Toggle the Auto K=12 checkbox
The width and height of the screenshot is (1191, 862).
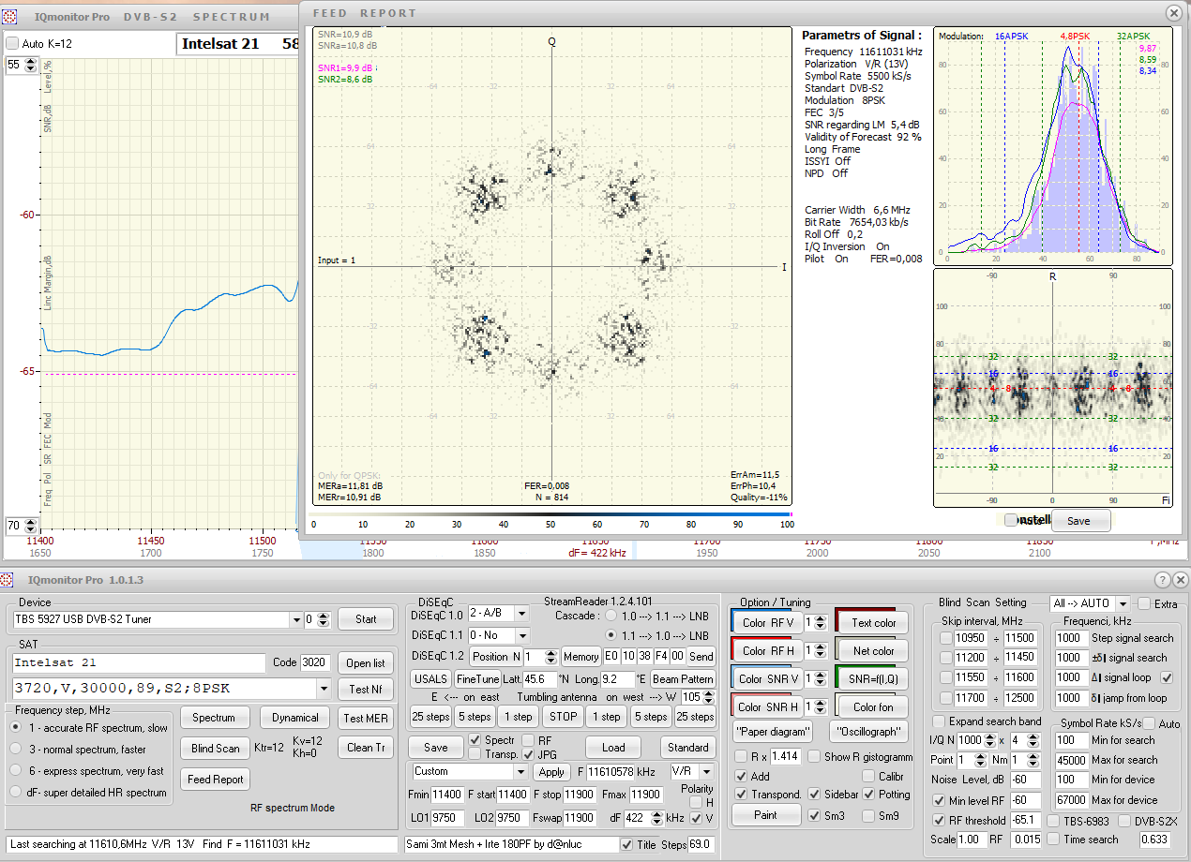12,43
